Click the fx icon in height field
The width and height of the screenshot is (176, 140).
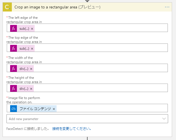pos(14,88)
